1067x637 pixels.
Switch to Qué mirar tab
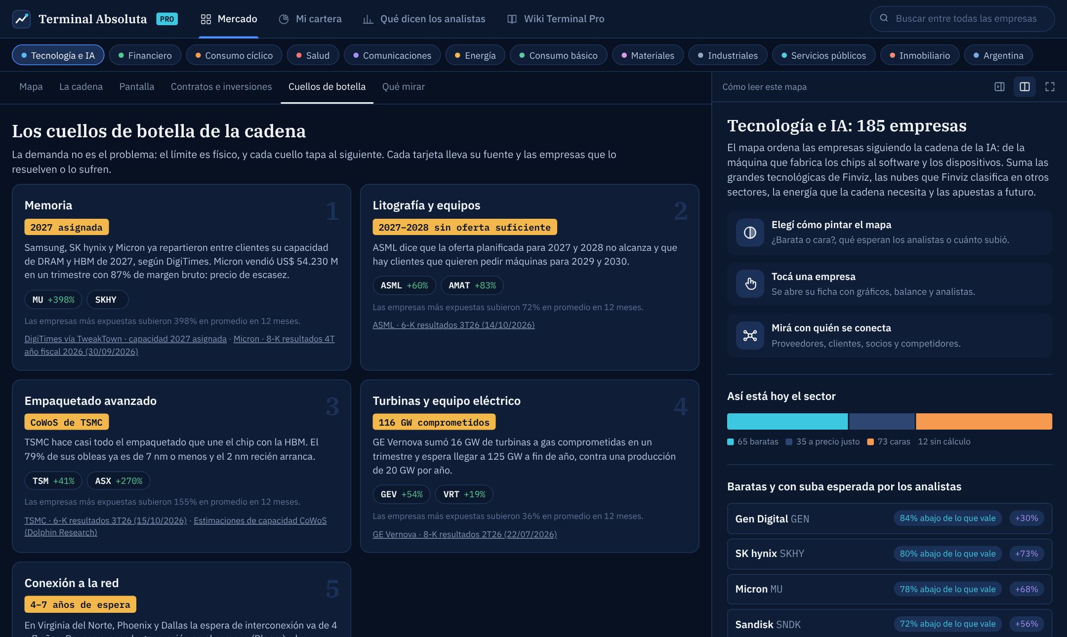click(403, 86)
